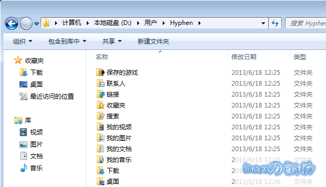Open the 视频 library in sidebar
The height and width of the screenshot is (187, 326).
36,132
